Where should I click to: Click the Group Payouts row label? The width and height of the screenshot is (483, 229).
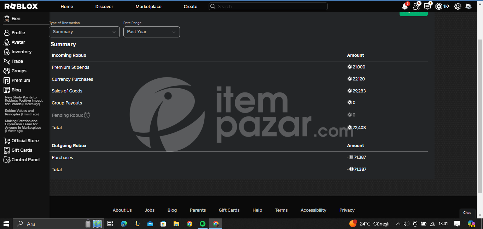(x=67, y=103)
